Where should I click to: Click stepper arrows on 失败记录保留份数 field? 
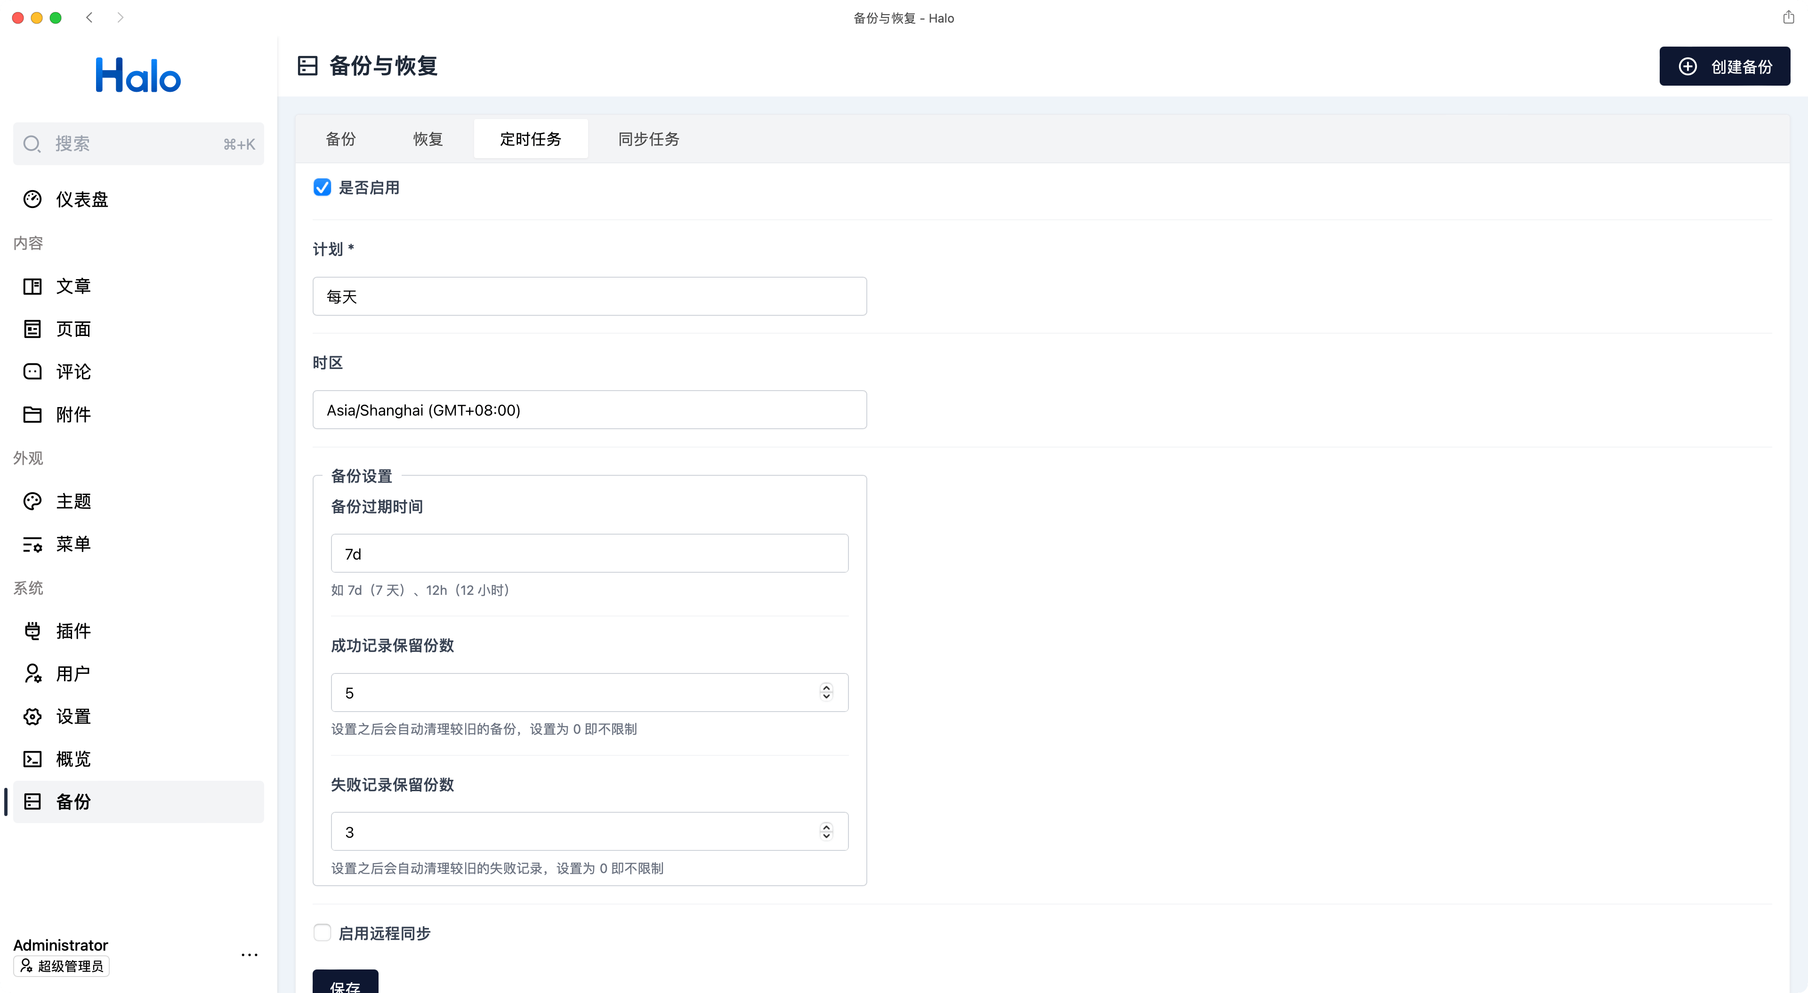click(826, 832)
